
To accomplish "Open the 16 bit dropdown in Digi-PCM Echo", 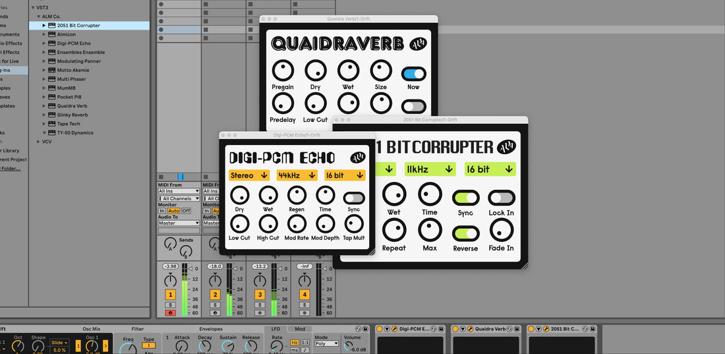I will click(345, 175).
